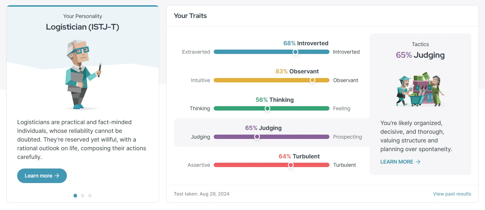This screenshot has height=210, width=485.
Task: Select the first carousel dot
Action: (x=75, y=195)
